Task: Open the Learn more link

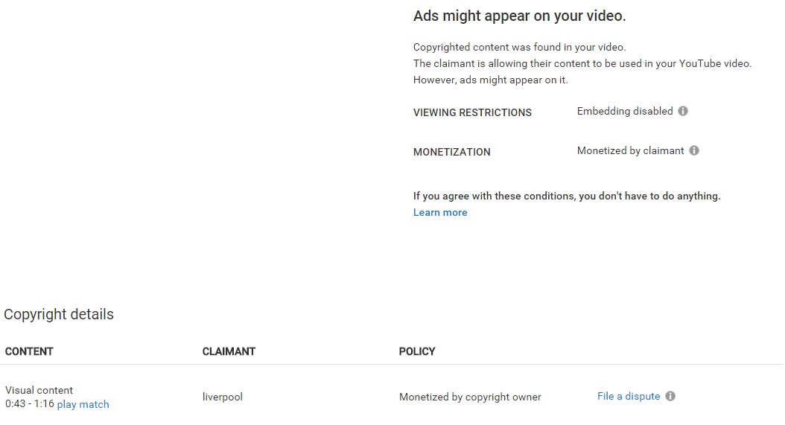Action: tap(440, 212)
